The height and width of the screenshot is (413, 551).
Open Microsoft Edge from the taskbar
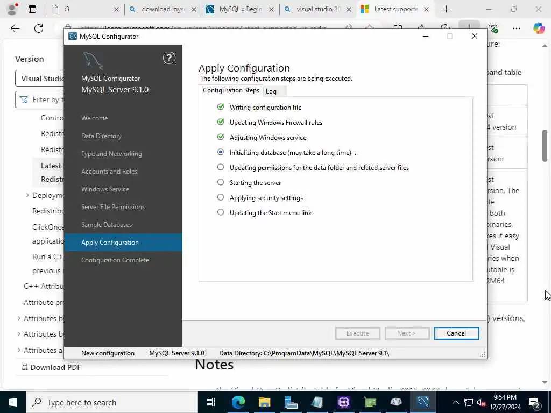238,402
